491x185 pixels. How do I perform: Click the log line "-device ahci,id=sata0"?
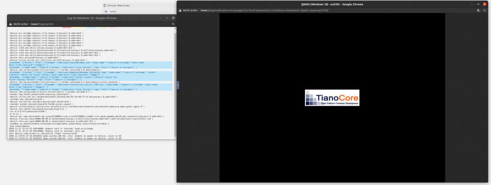pyautogui.click(x=34, y=58)
